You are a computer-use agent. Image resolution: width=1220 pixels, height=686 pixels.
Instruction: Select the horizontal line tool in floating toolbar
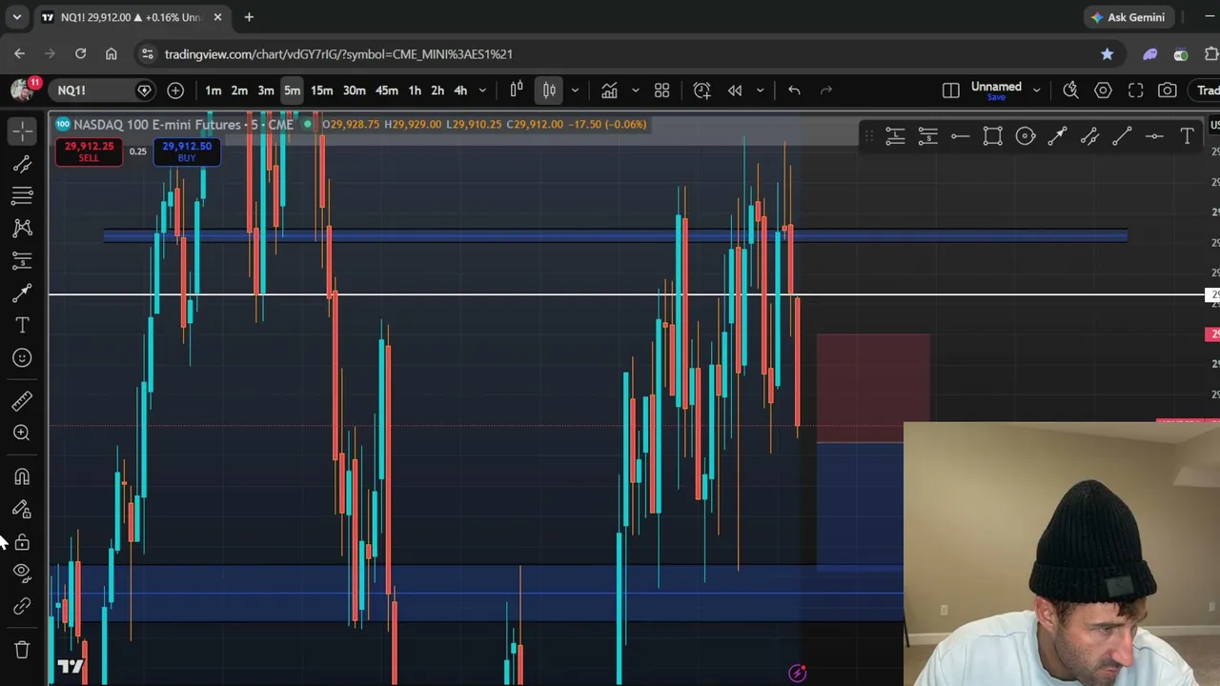pyautogui.click(x=1154, y=136)
